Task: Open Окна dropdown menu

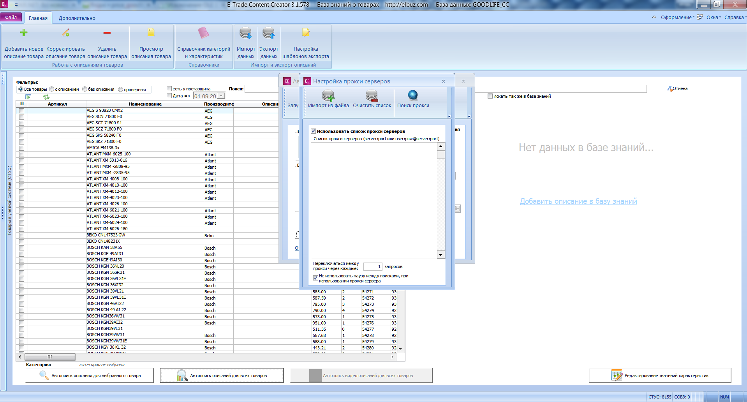Action: (714, 18)
